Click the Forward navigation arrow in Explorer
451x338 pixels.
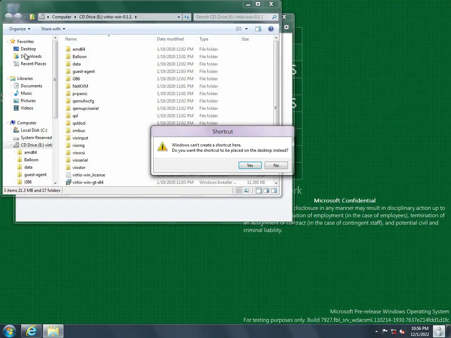[18, 17]
